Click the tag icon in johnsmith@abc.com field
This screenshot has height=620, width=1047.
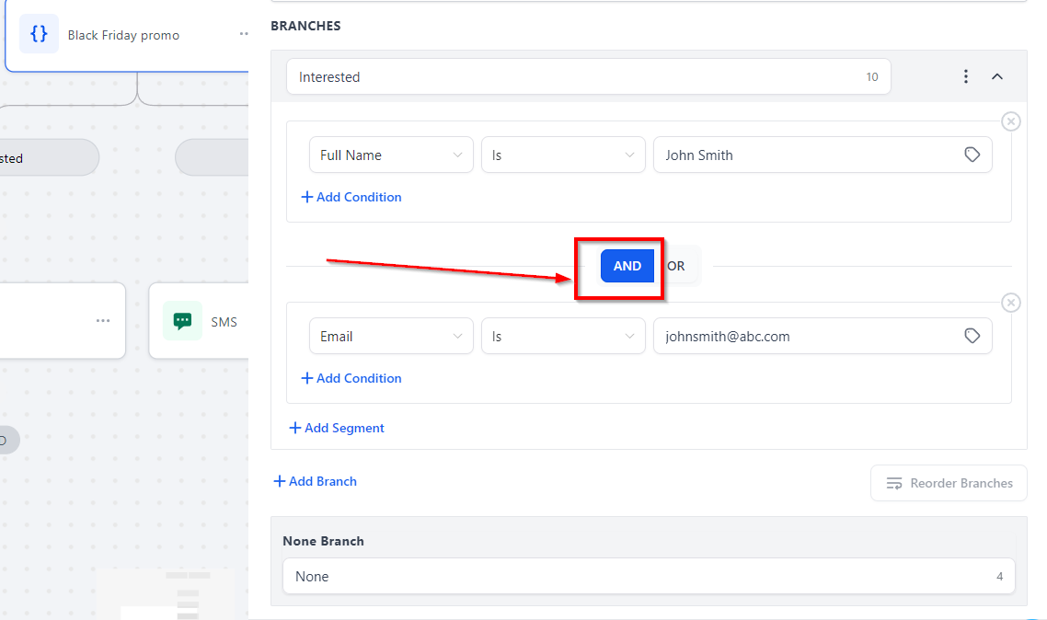pos(972,336)
